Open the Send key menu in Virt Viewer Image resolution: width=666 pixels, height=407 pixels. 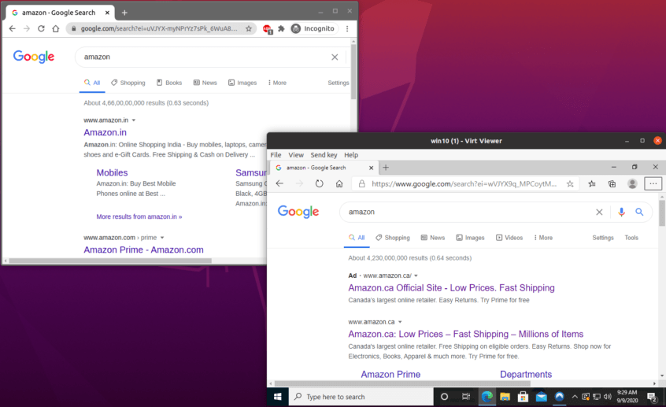coord(324,155)
